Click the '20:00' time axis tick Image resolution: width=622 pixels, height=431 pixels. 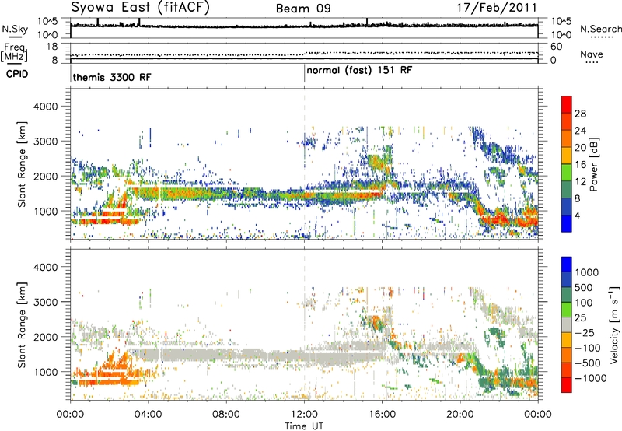tap(460, 415)
